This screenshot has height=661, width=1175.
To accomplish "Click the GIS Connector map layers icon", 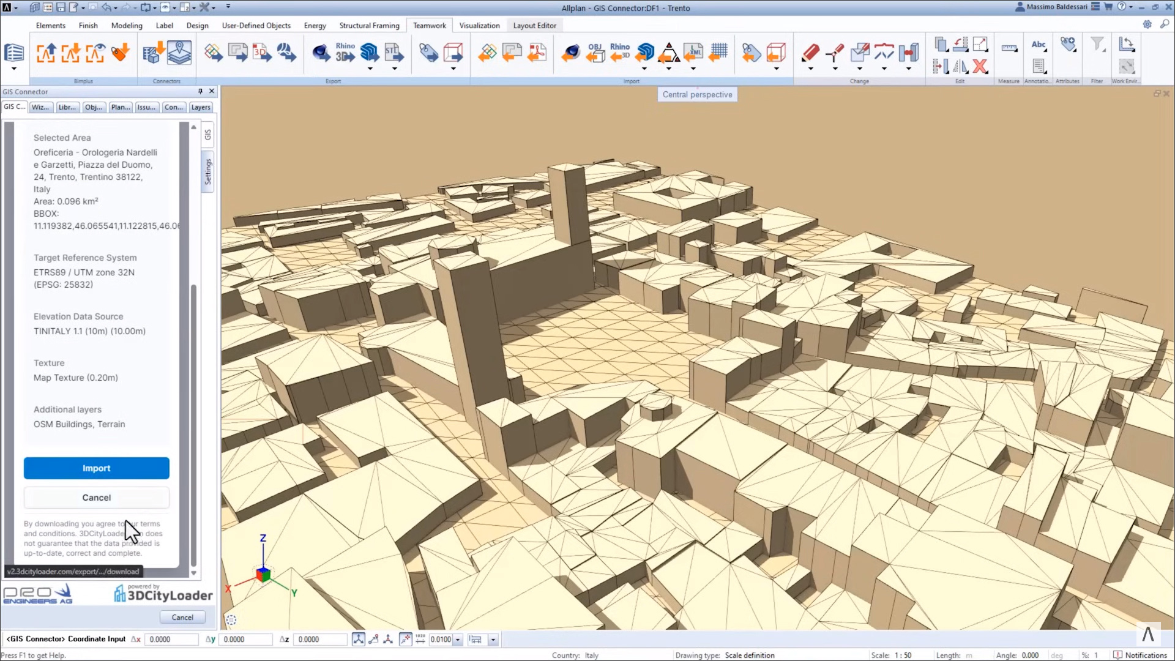I will (x=179, y=53).
